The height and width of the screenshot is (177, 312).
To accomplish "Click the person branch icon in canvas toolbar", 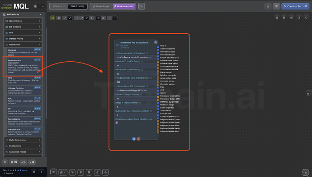I will click(91, 18).
